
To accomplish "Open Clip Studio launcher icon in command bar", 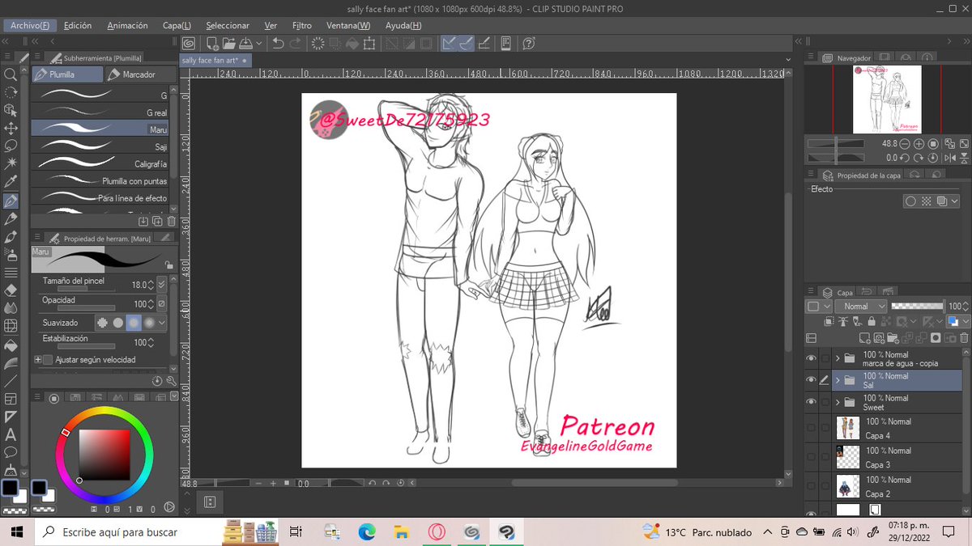I will [x=189, y=44].
